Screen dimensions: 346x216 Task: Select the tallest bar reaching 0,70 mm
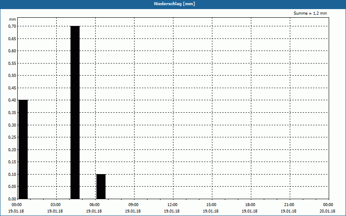(75, 112)
